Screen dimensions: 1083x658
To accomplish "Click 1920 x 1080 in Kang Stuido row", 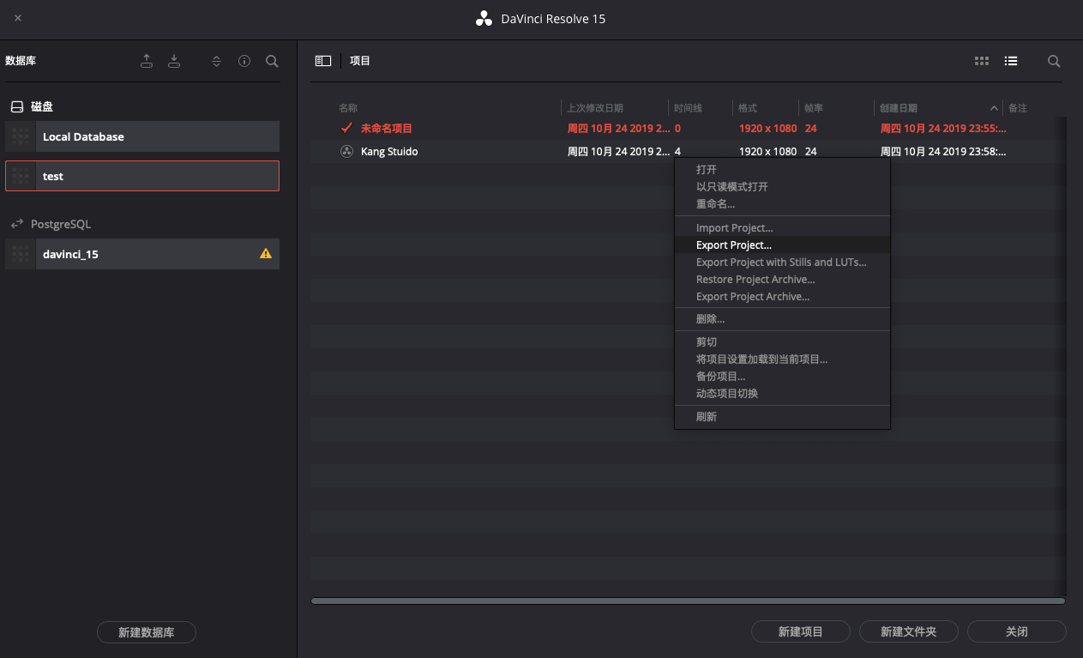I will pyautogui.click(x=767, y=152).
